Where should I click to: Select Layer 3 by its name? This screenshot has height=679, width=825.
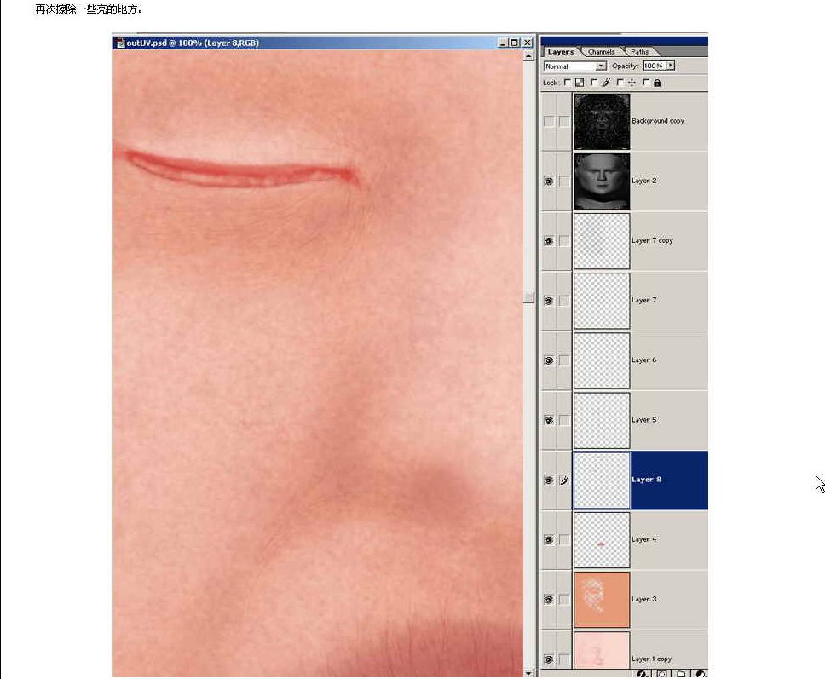644,599
